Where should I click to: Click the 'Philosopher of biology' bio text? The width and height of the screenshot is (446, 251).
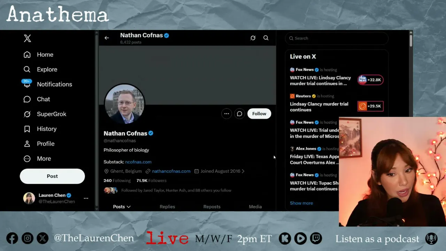tap(126, 150)
